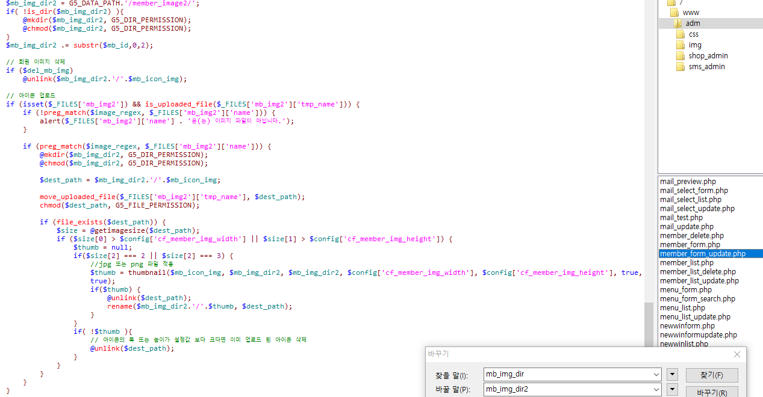The image size is (763, 397).
Task: Select the www folder label
Action: pyautogui.click(x=691, y=13)
